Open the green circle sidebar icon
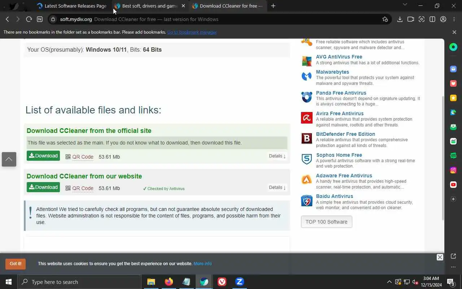This screenshot has width=462, height=289. tap(453, 47)
